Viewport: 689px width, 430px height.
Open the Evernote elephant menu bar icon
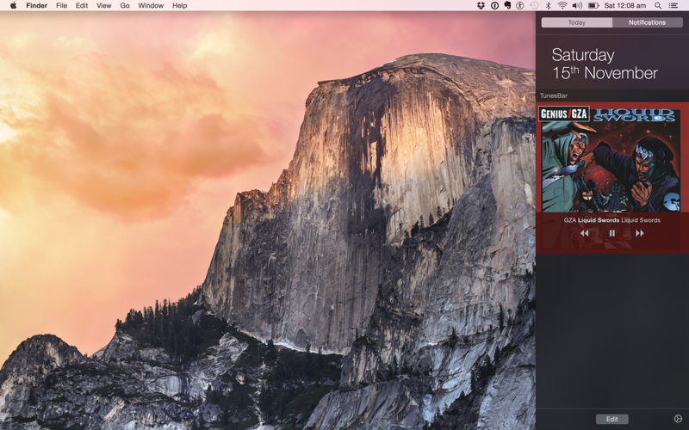507,6
